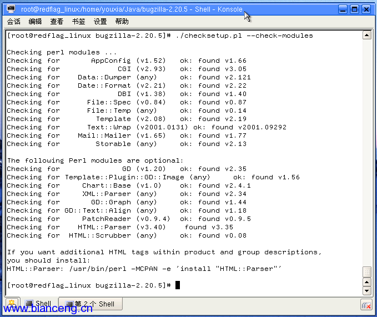
Task: Click the CGI (v2.93) line
Action: click(x=127, y=69)
